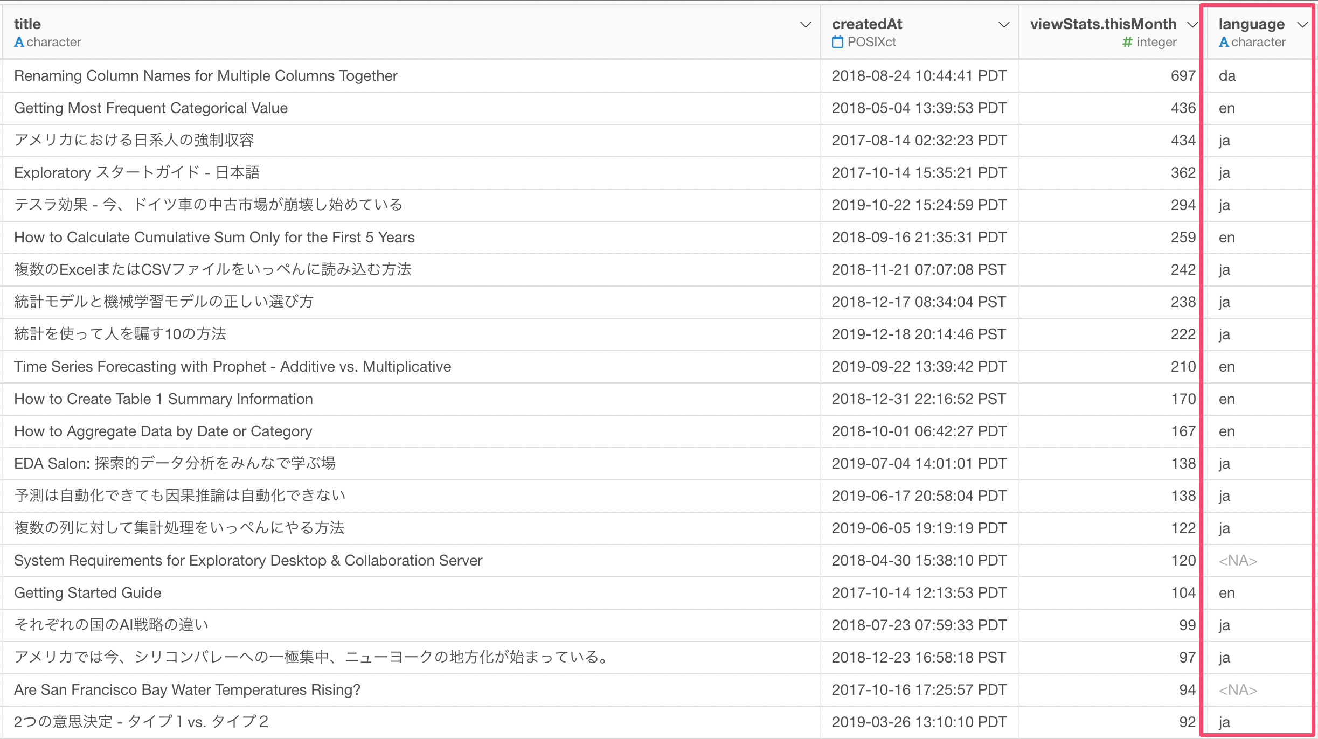
Task: Select 'How to Create Table 1 Summary' row
Action: point(163,399)
